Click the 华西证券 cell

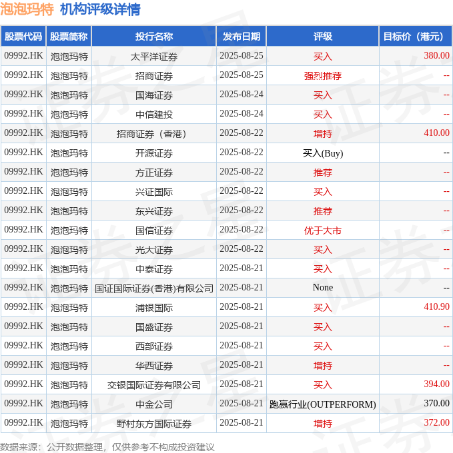[154, 366]
